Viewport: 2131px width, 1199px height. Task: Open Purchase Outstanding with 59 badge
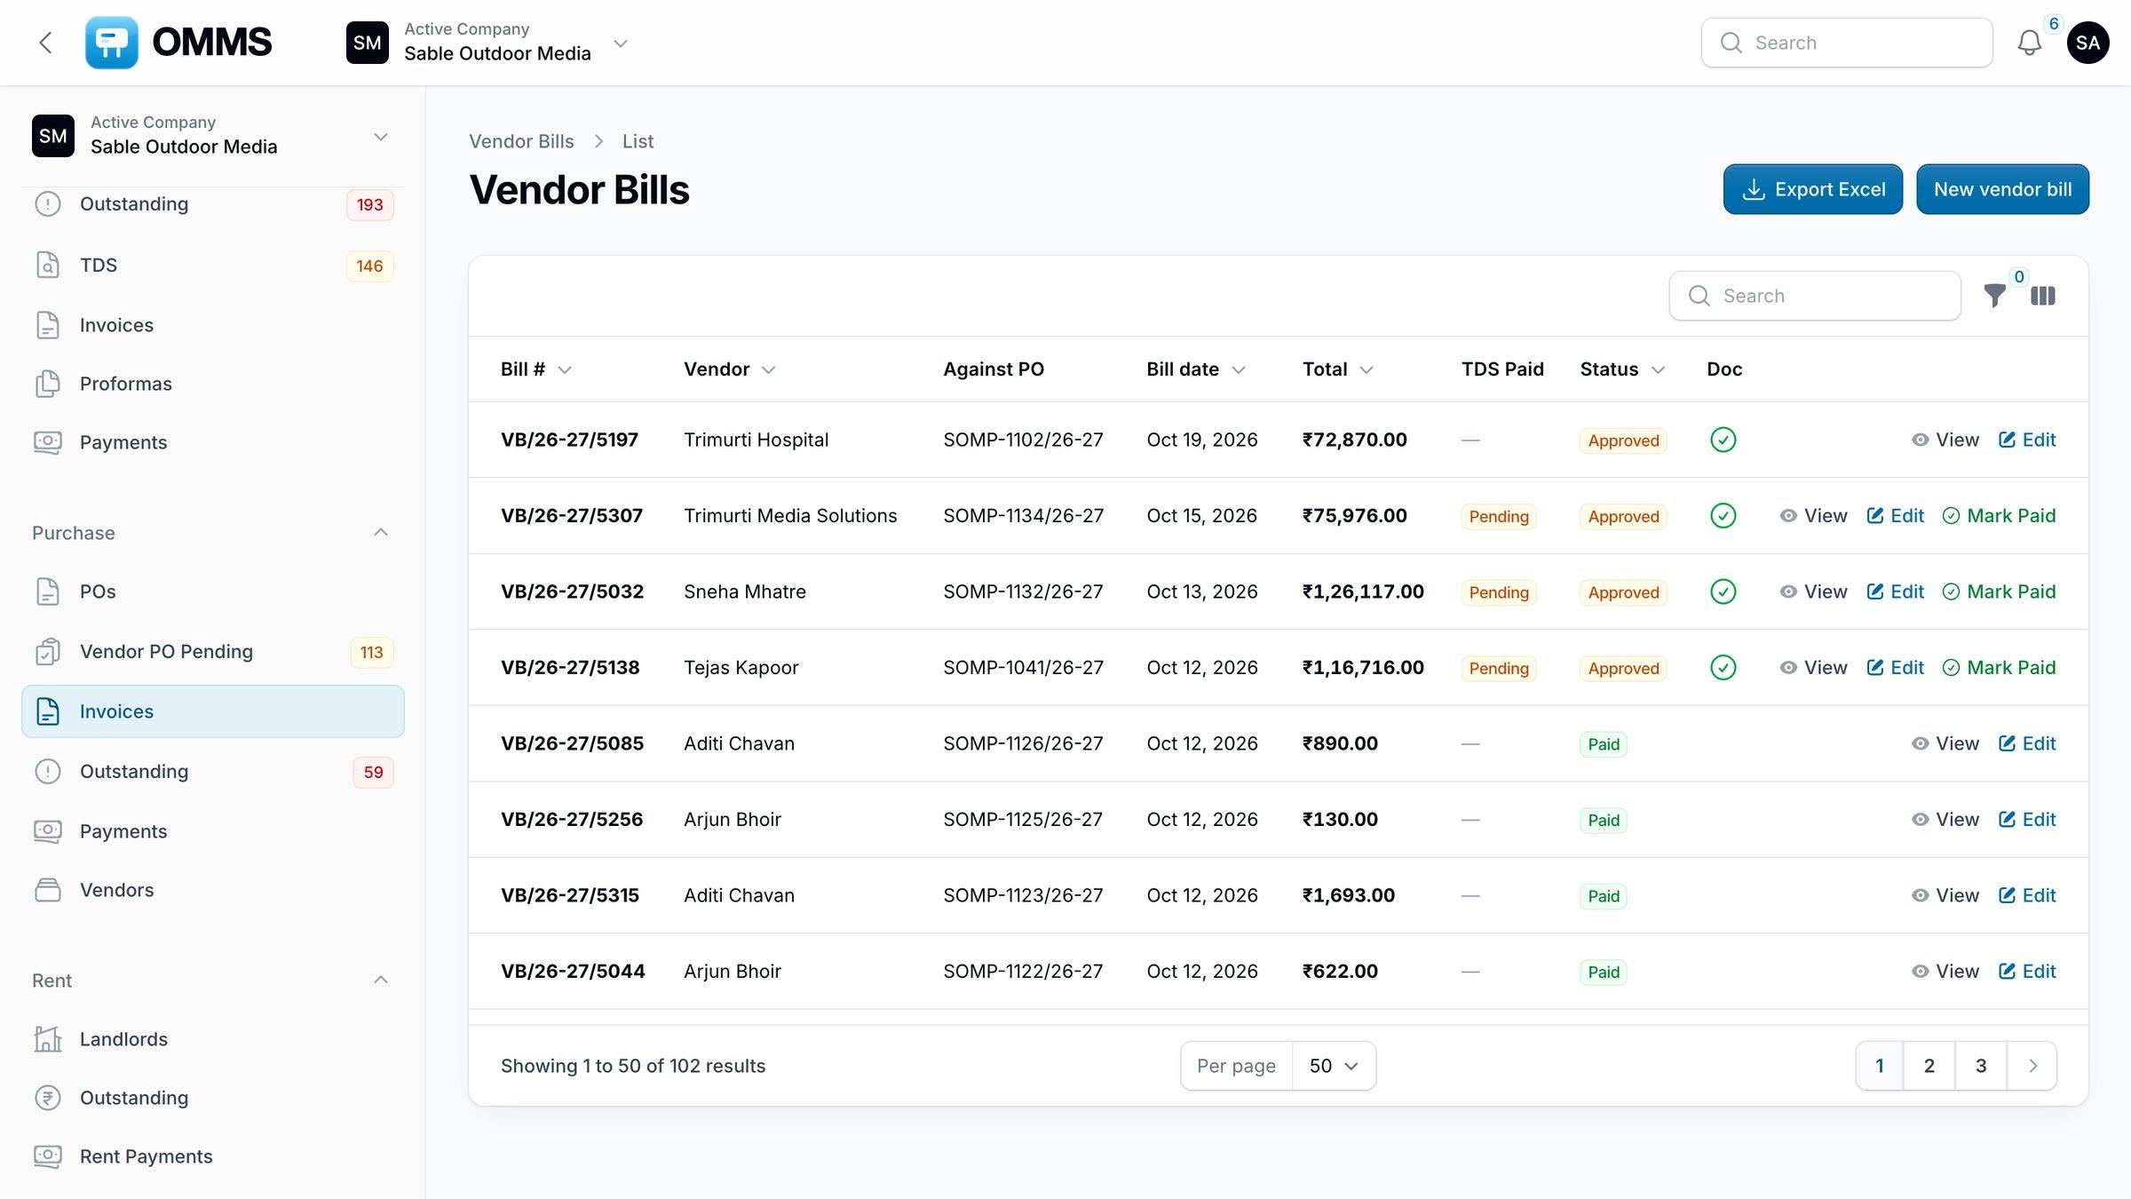point(213,772)
